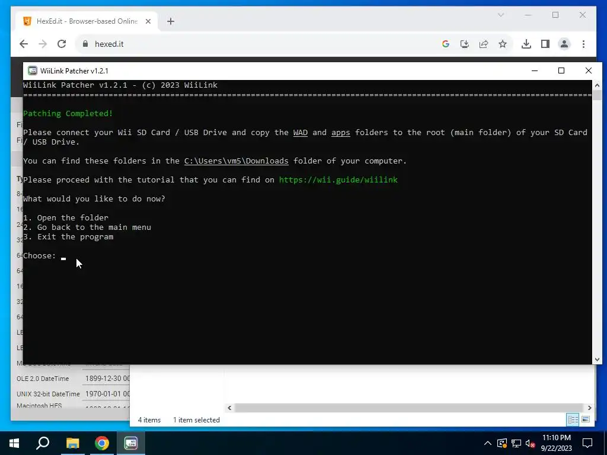Screen dimensions: 607x455
Task: Click option '1. Open the folder'
Action: click(66, 218)
